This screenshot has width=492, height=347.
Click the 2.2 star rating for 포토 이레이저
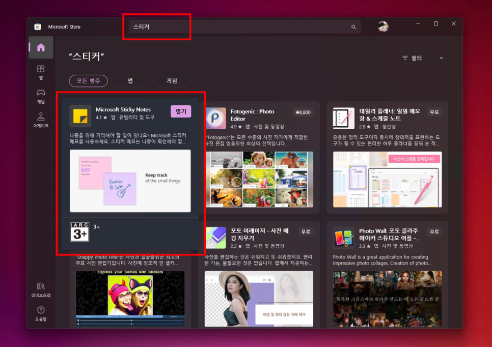pos(236,246)
